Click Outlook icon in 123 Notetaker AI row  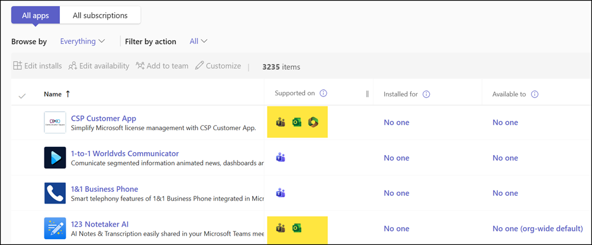(x=297, y=228)
